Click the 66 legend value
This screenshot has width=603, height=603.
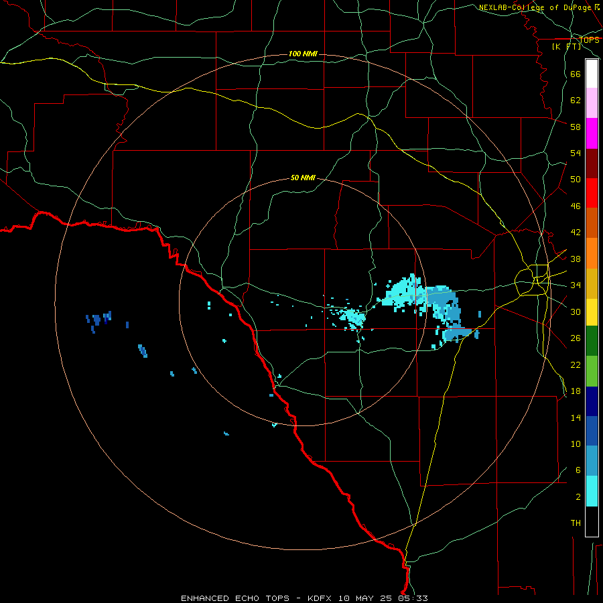point(576,74)
